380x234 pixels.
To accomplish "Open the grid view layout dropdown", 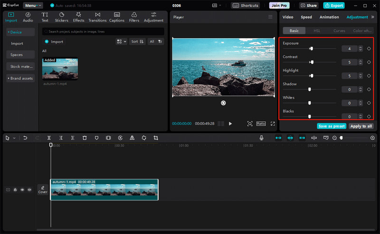I will pos(122,42).
